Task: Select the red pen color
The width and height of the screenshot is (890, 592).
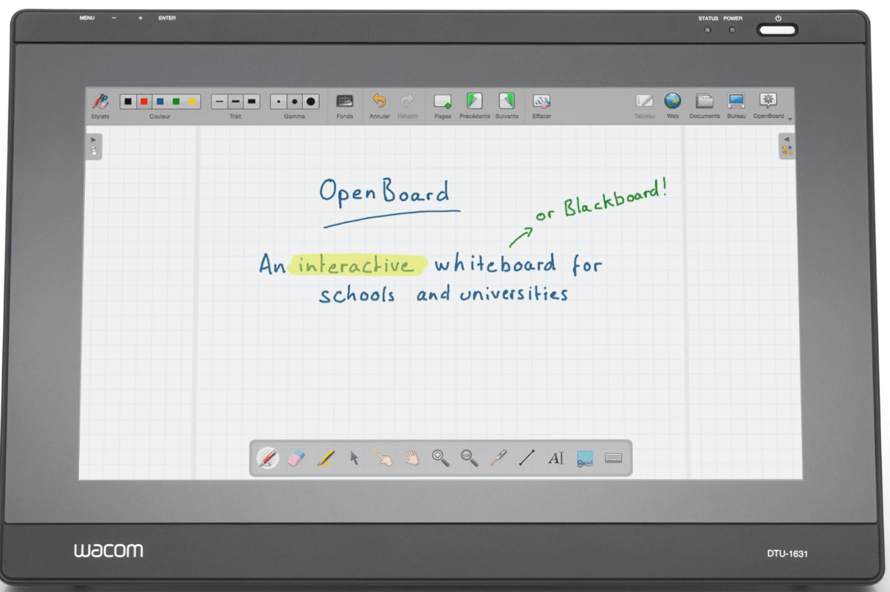Action: [x=144, y=102]
